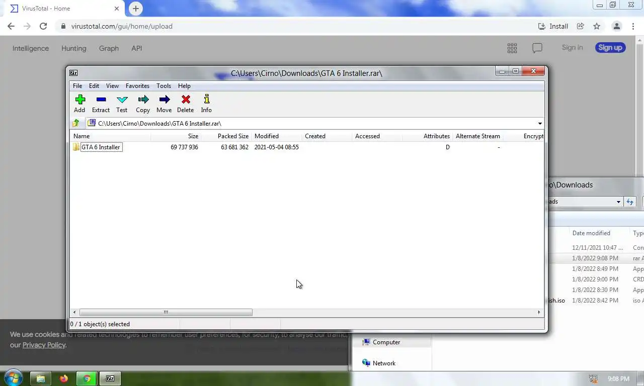Close the VirusTotal - Home tab
The width and height of the screenshot is (644, 386).
click(x=117, y=9)
